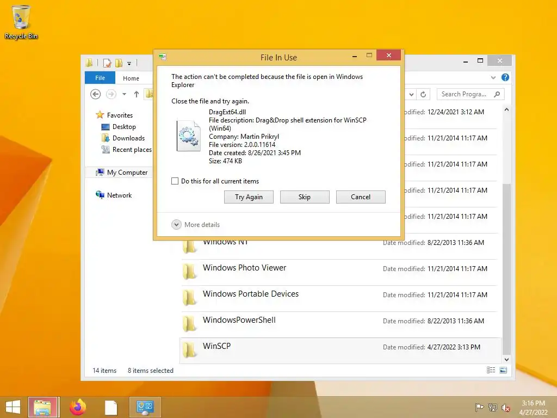Click the scrollbar up arrow in file list
This screenshot has width=557, height=418.
pos(506,110)
